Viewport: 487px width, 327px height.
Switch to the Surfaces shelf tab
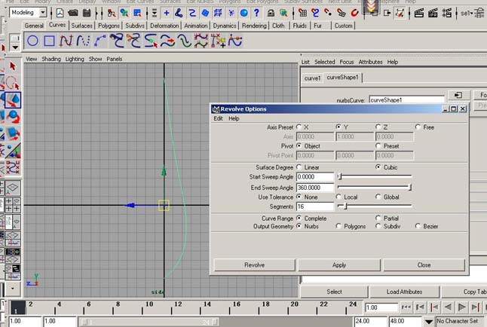click(82, 26)
